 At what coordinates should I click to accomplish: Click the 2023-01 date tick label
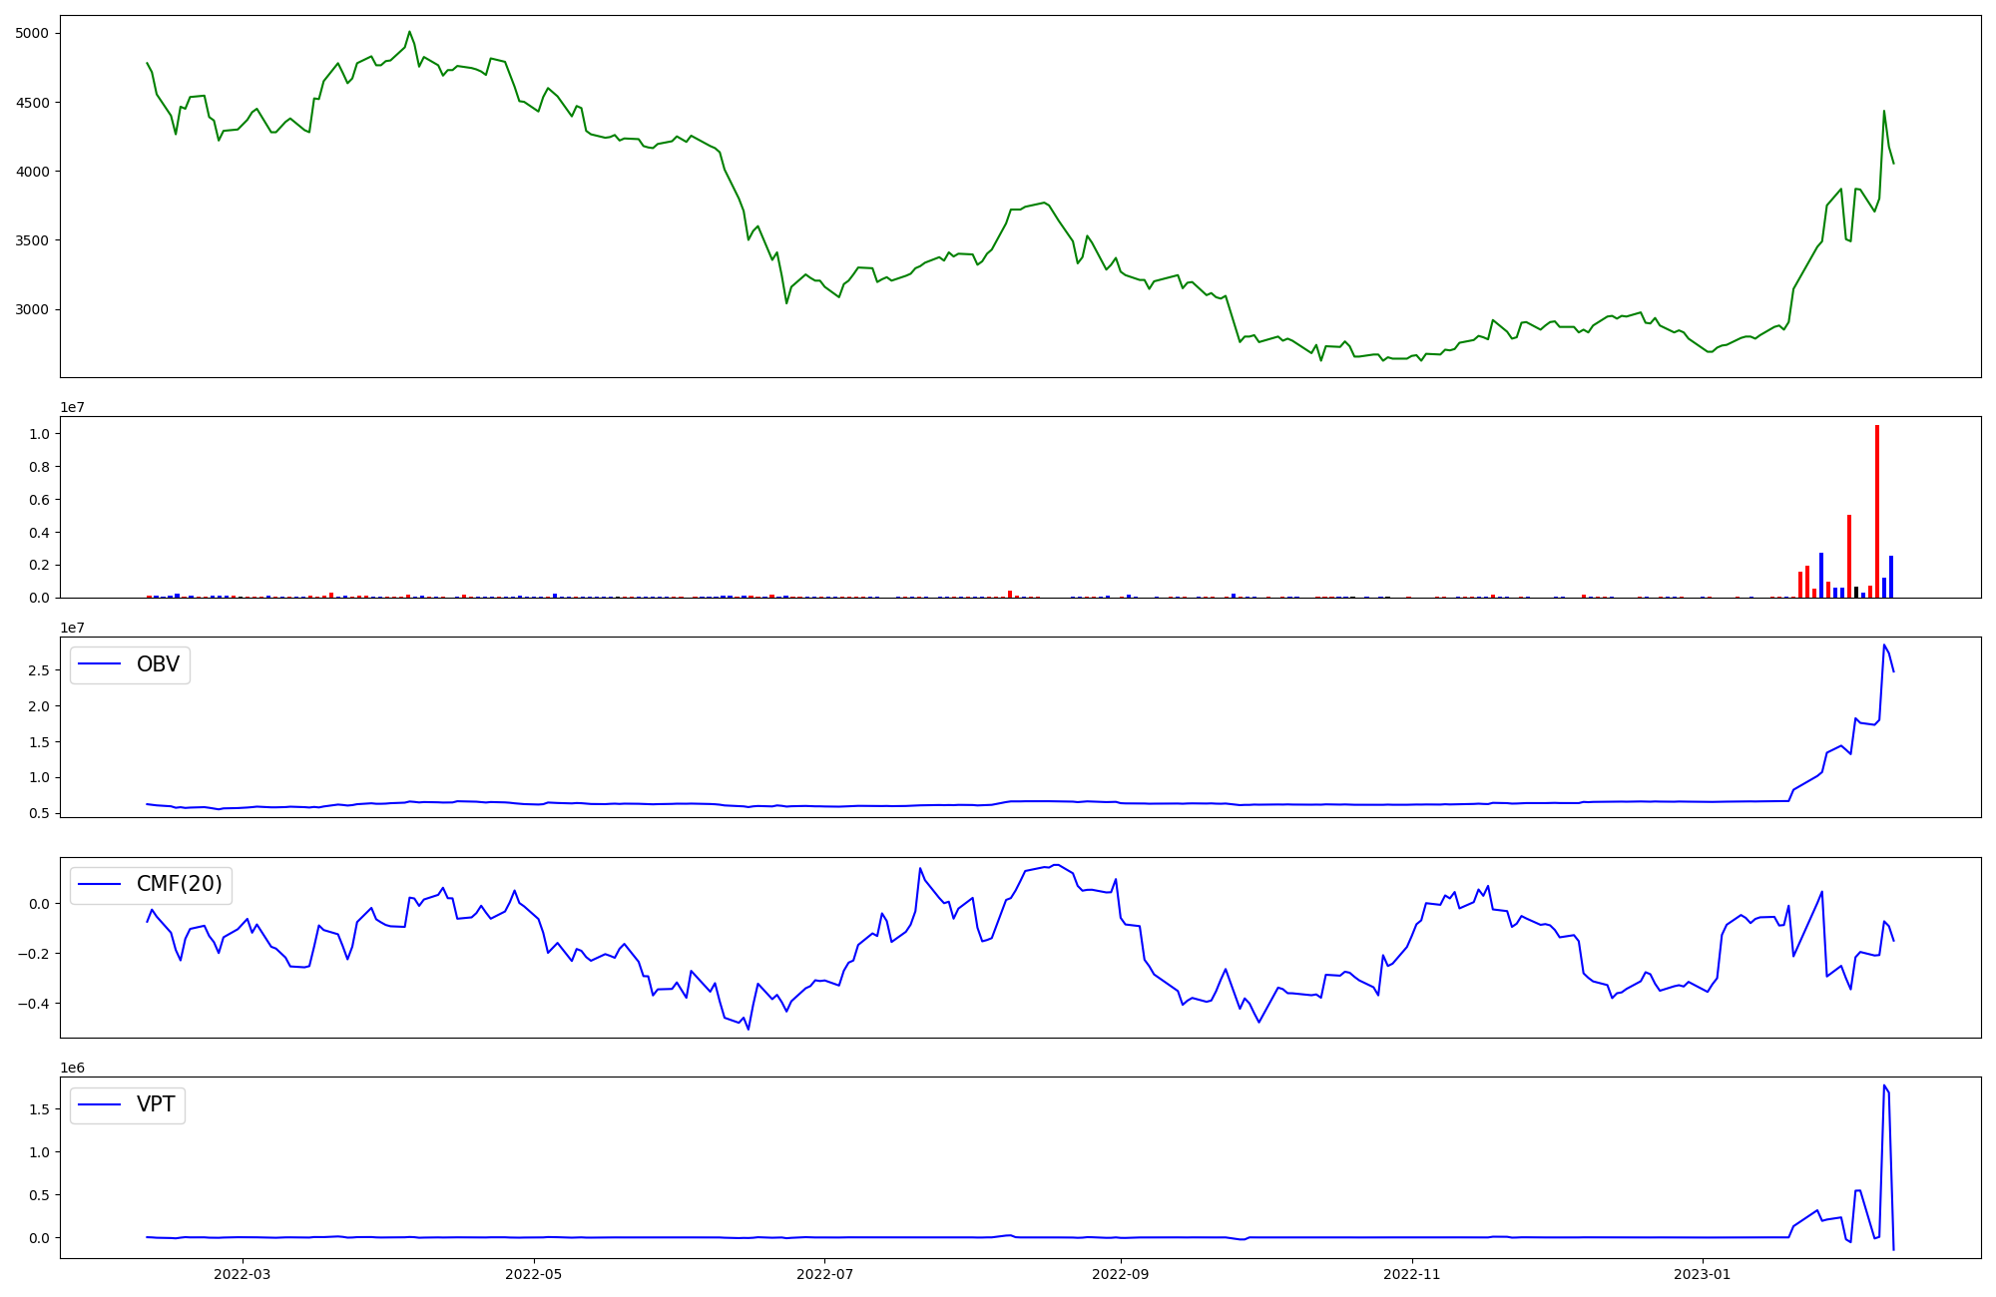[1702, 1274]
